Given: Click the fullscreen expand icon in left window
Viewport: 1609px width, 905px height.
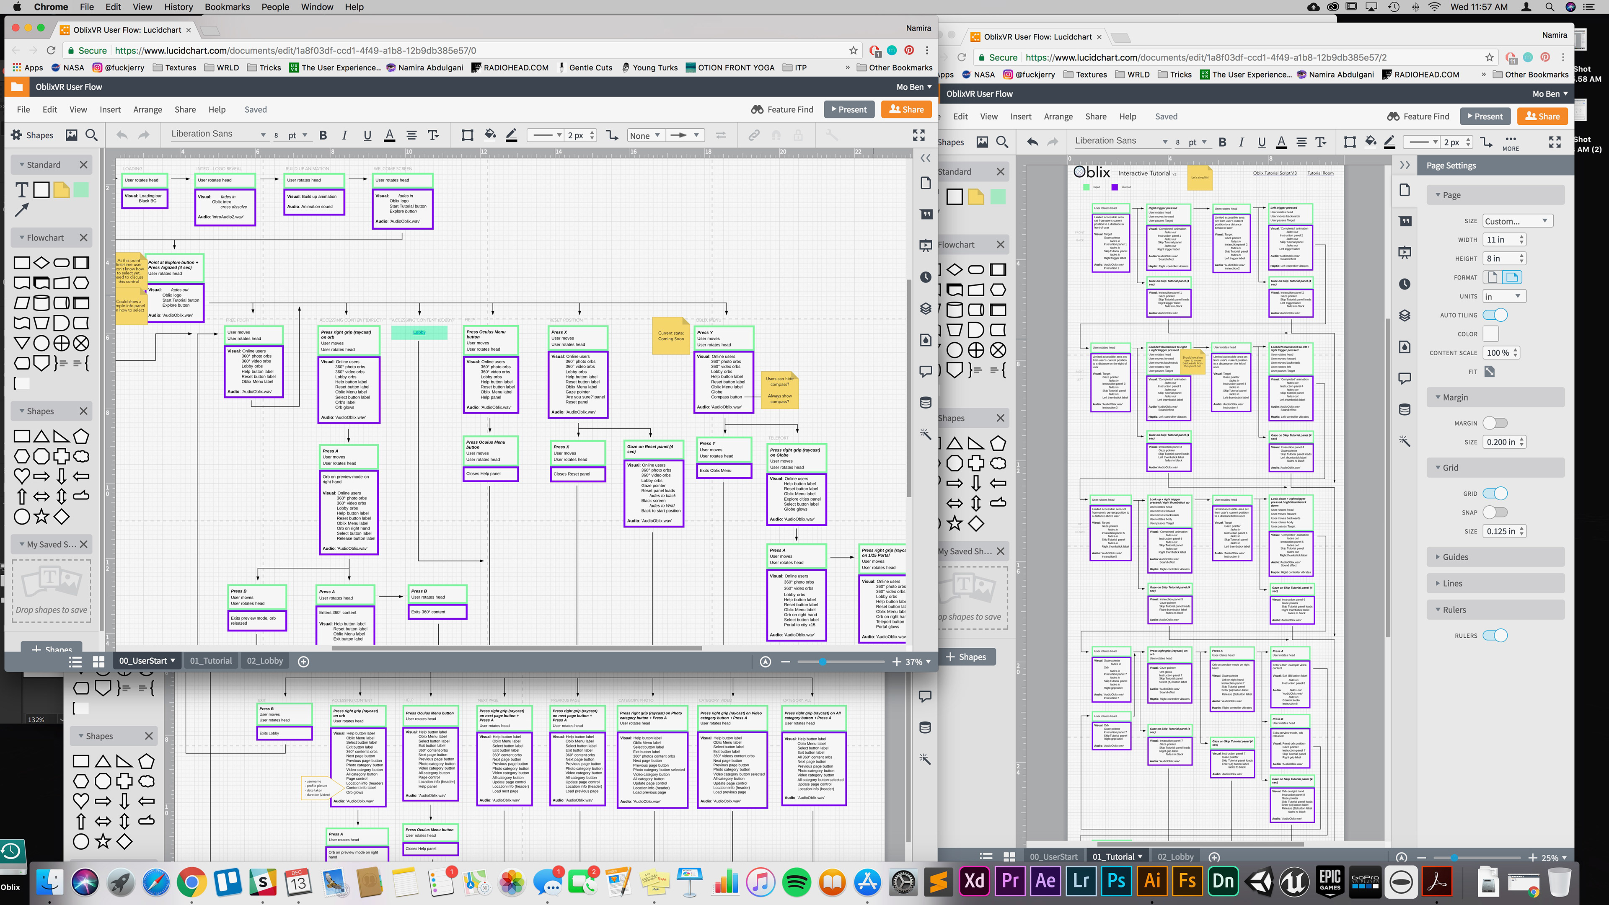Looking at the screenshot, I should coord(918,135).
